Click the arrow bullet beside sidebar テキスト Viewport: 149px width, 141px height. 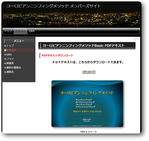[5, 50]
